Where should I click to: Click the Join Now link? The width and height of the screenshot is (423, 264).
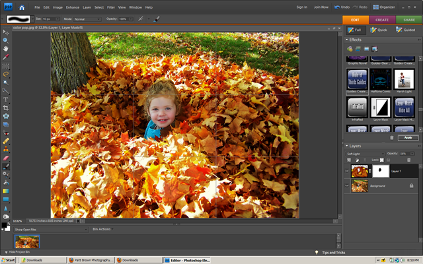point(321,7)
